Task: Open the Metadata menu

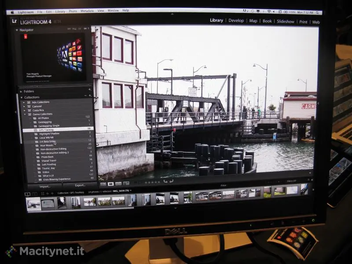Action: pos(87,11)
